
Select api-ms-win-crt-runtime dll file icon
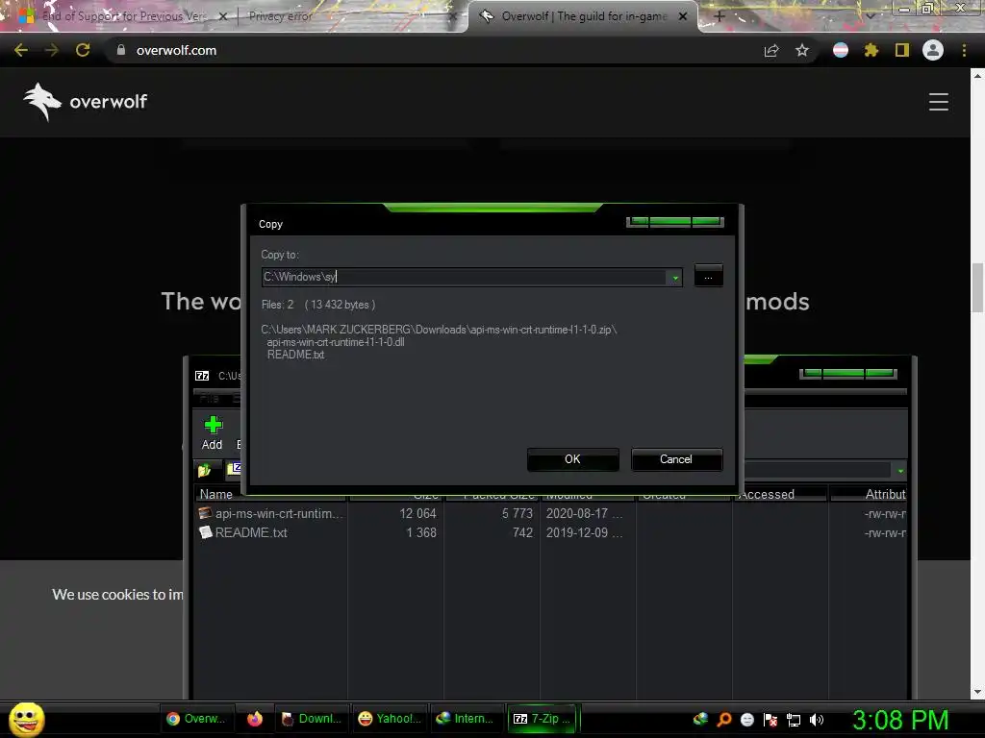(205, 513)
